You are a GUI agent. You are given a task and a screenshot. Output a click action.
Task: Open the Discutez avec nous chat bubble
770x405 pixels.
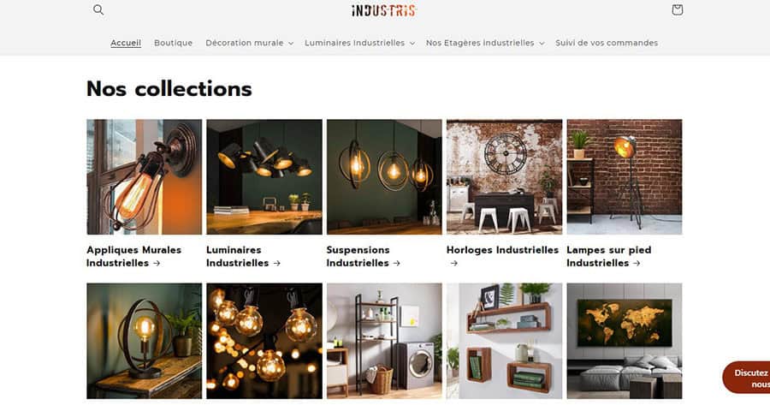(746, 378)
